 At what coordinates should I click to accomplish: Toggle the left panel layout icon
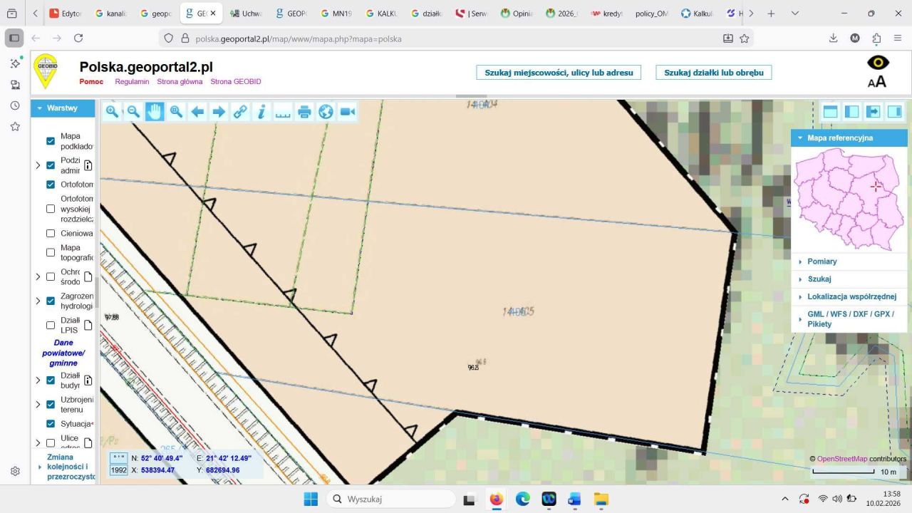tap(851, 112)
